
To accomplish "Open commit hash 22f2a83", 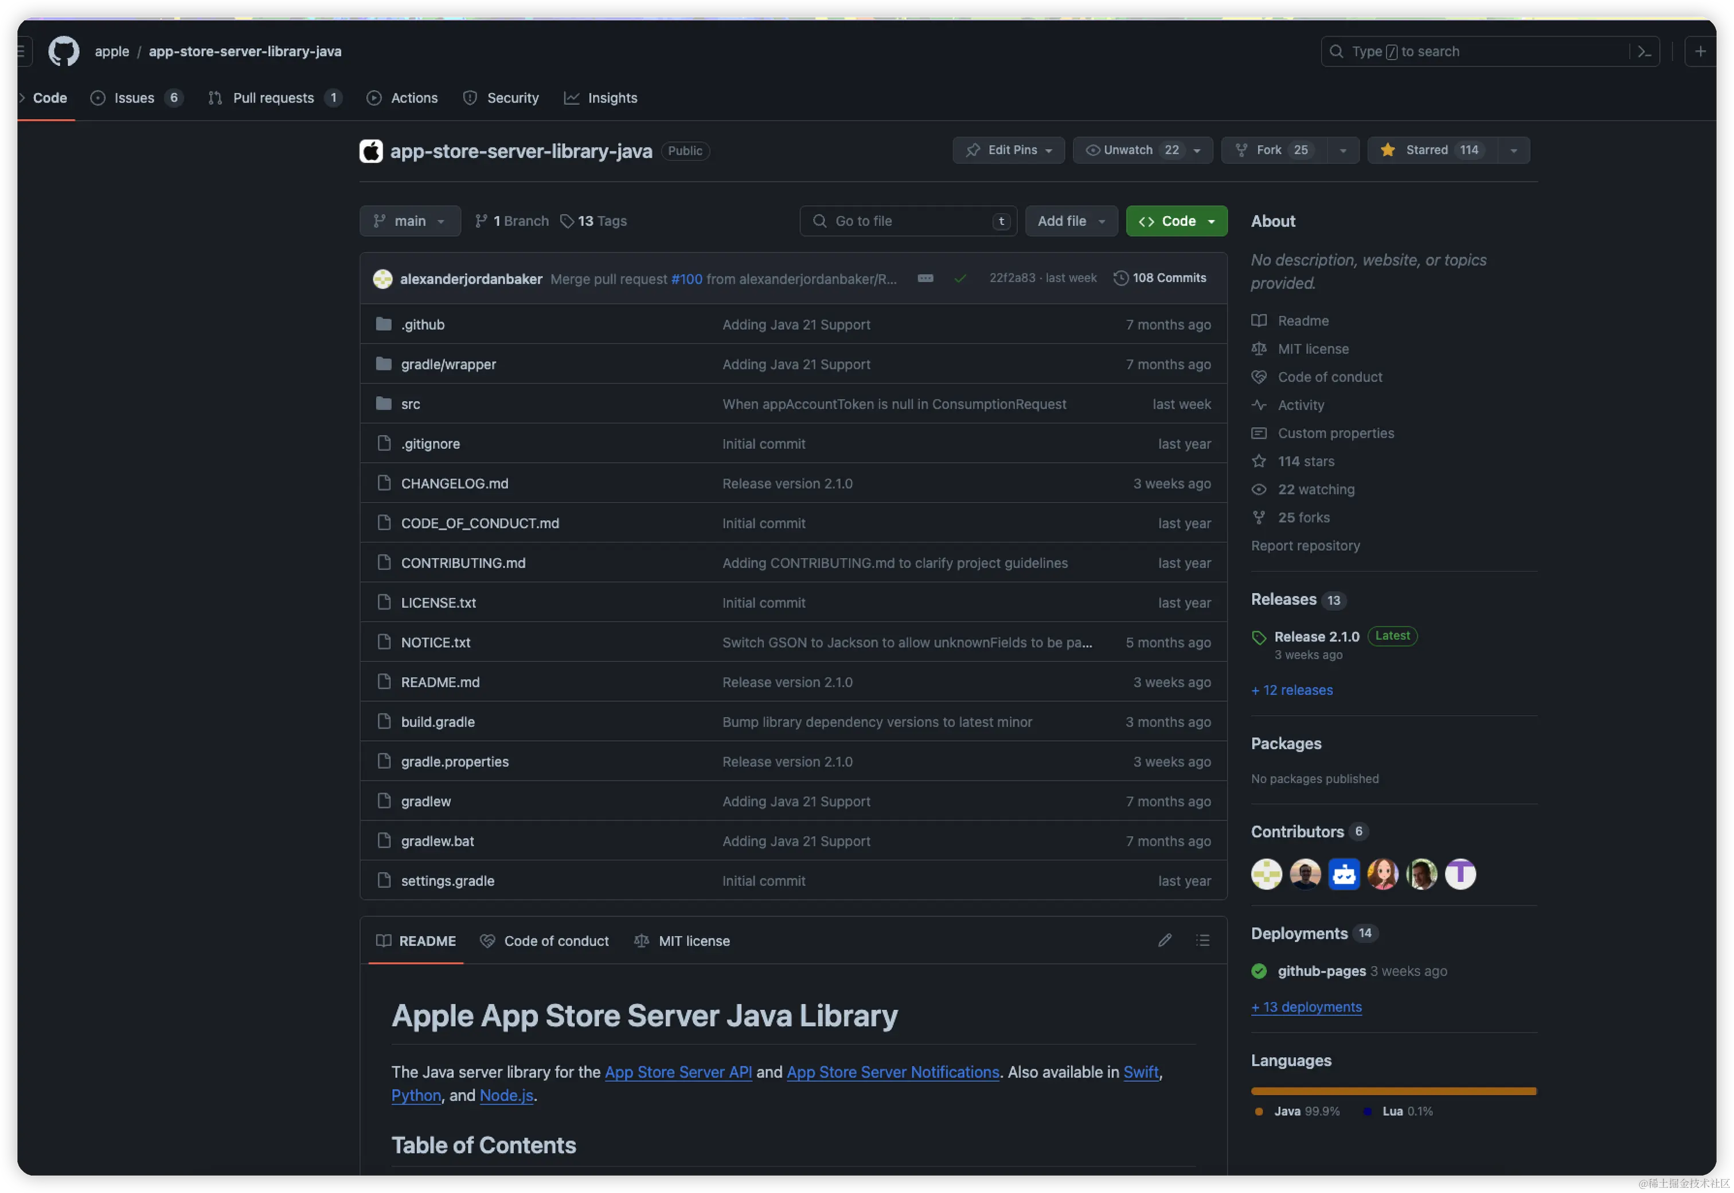I will click(1011, 278).
